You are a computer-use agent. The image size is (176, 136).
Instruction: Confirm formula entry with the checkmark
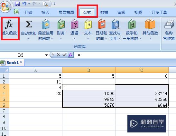pos(64,55)
